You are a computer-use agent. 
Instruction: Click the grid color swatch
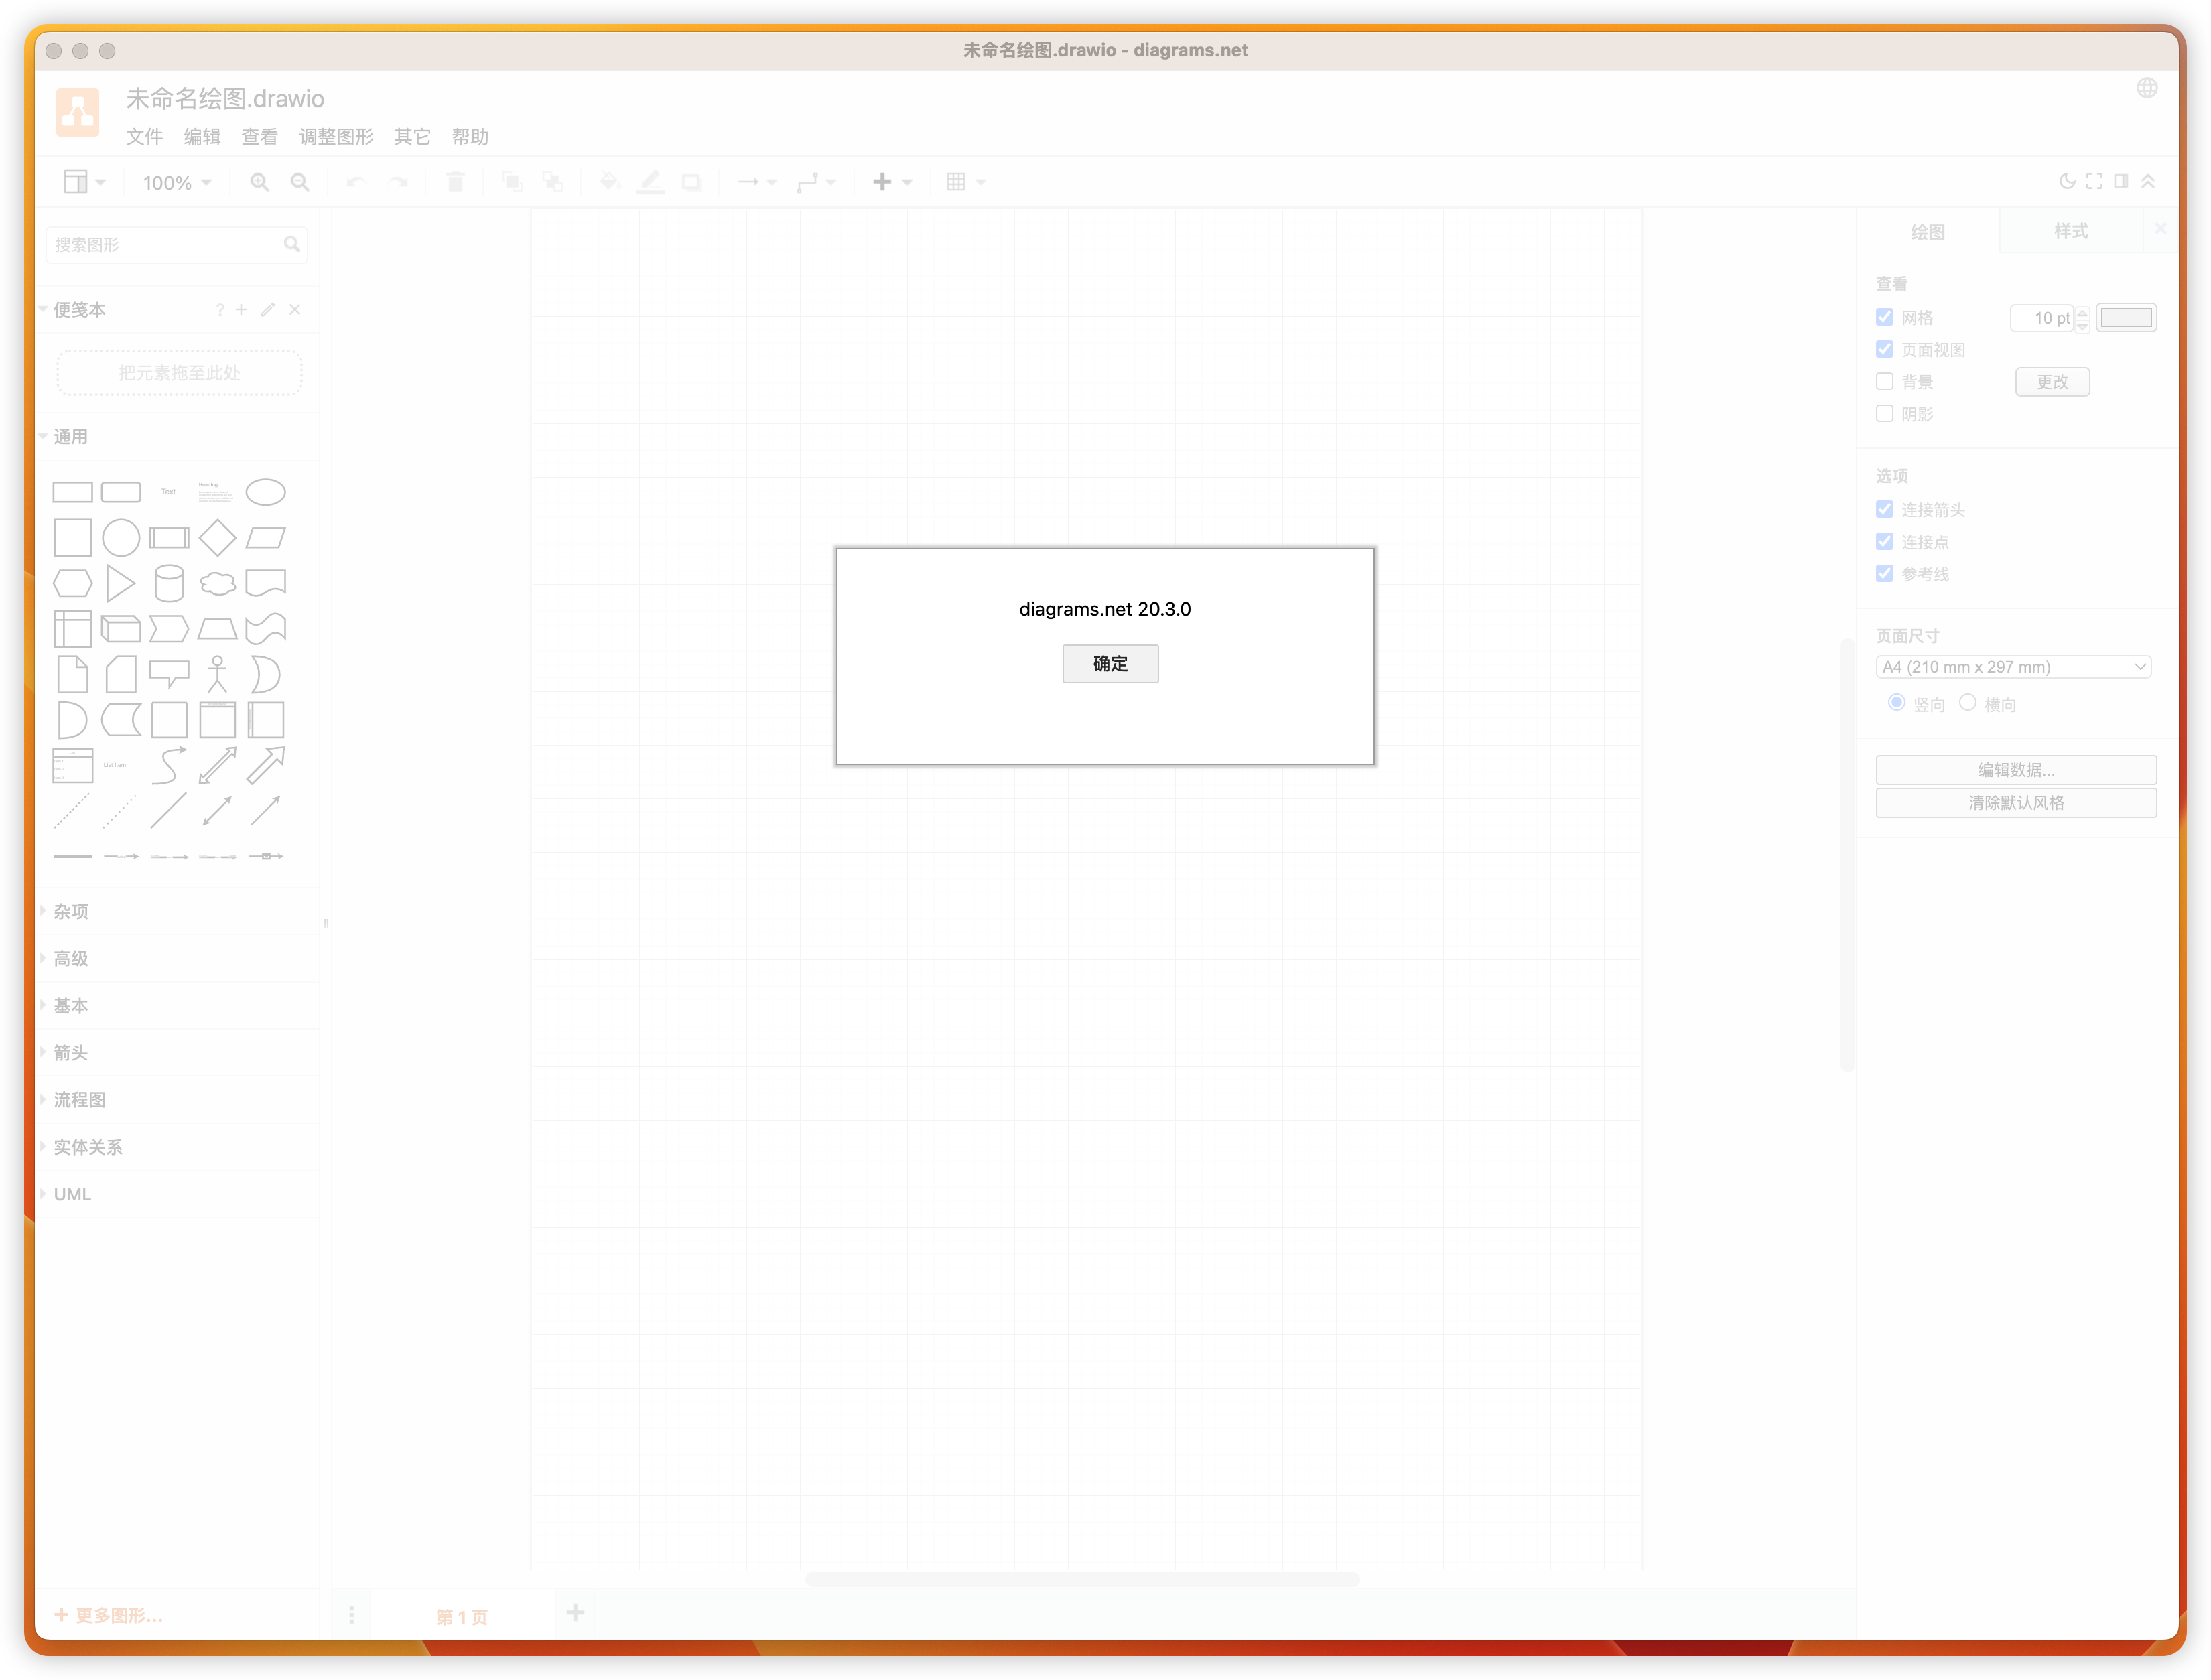(x=2125, y=318)
